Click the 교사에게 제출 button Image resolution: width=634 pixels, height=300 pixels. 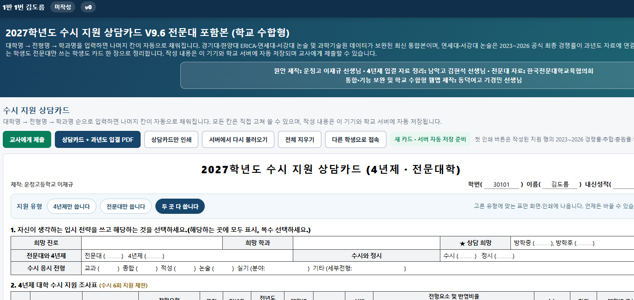[27, 140]
